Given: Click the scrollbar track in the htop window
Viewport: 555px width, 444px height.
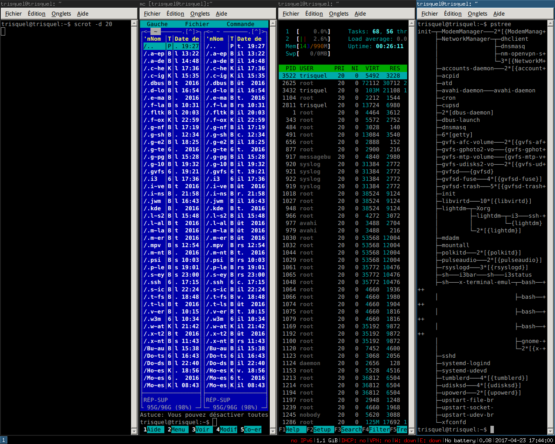Looking at the screenshot, I should pos(412,227).
